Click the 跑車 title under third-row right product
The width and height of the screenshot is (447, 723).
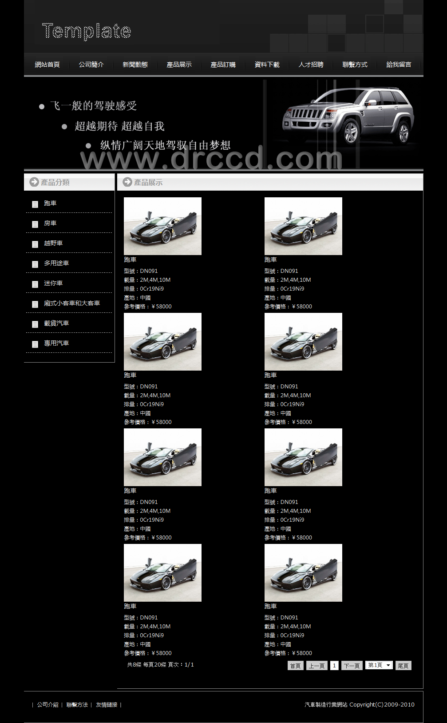pos(271,491)
